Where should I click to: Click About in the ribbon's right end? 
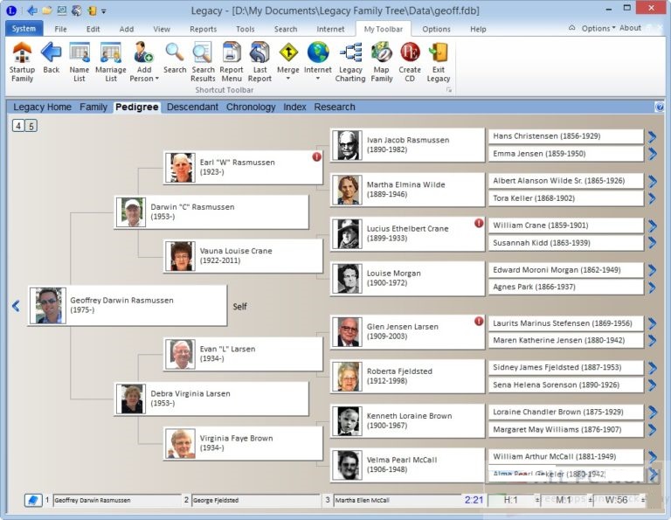[630, 28]
